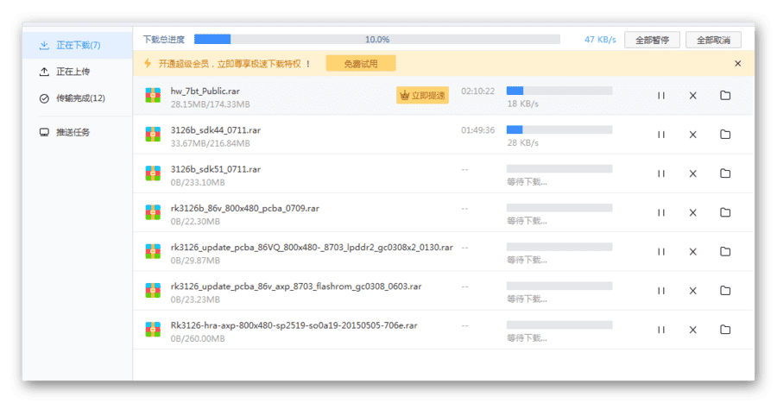Click 全部暂停 button

(x=652, y=40)
